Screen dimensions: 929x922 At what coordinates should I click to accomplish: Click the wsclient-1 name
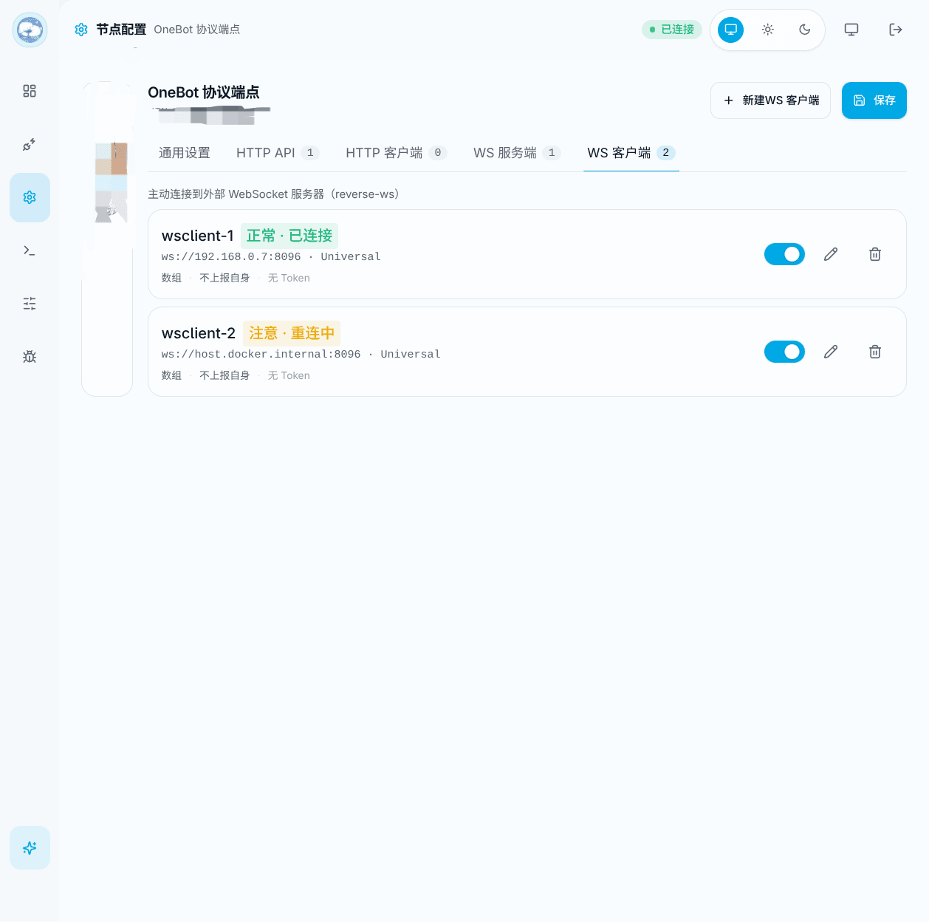click(x=198, y=236)
